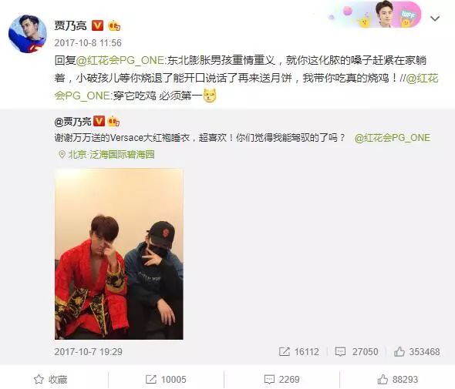455x389 pixels.
Task: Click the repost button showing 10005
Action: click(x=165, y=379)
